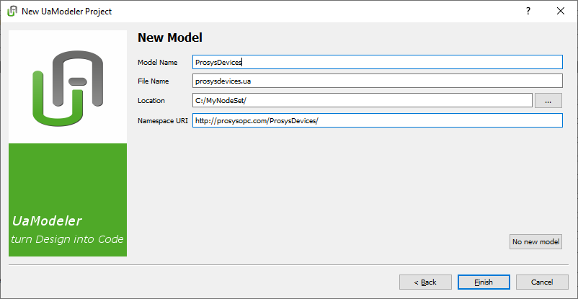Click the No new model button
This screenshot has width=578, height=299.
tap(535, 242)
